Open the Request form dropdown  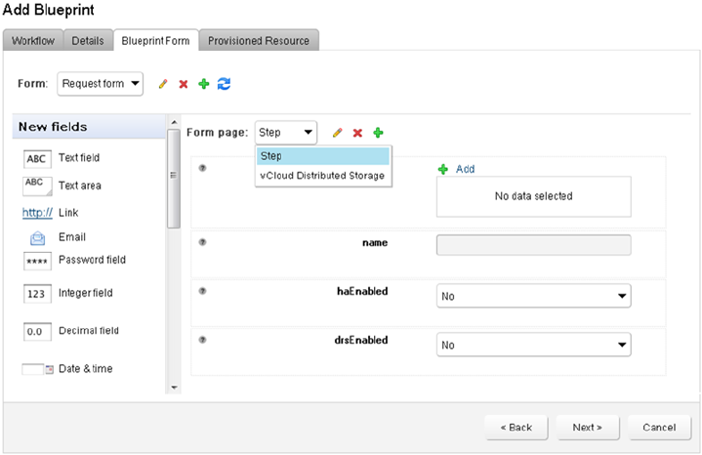pos(101,84)
